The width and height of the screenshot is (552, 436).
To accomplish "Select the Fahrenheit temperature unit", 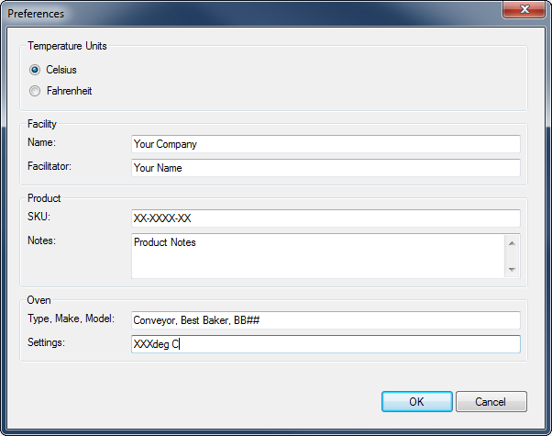I will (x=36, y=91).
